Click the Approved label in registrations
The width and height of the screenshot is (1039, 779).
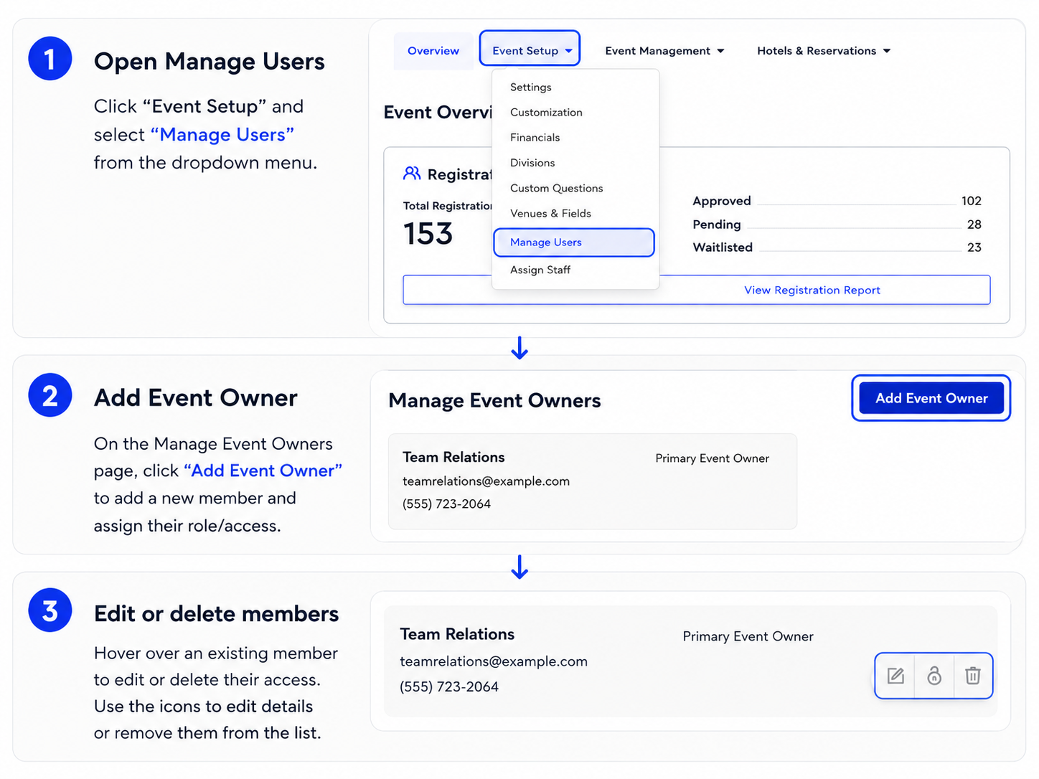click(x=721, y=201)
